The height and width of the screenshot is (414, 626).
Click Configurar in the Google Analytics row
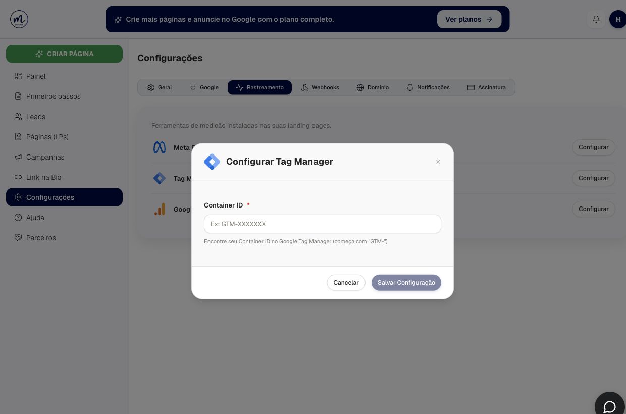click(594, 209)
